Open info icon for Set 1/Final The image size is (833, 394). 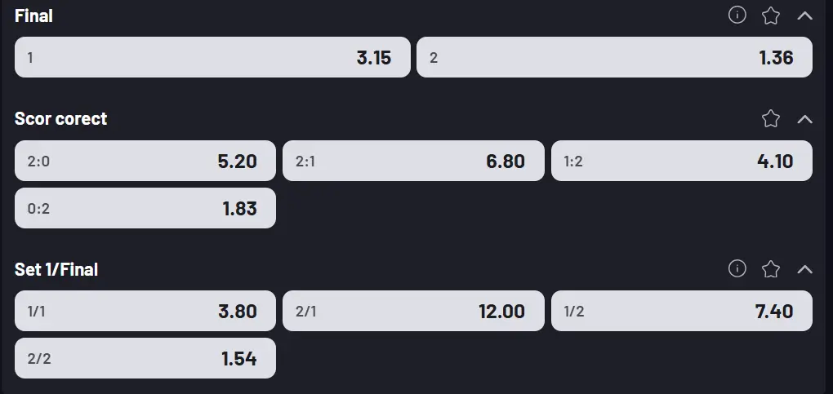tap(737, 269)
